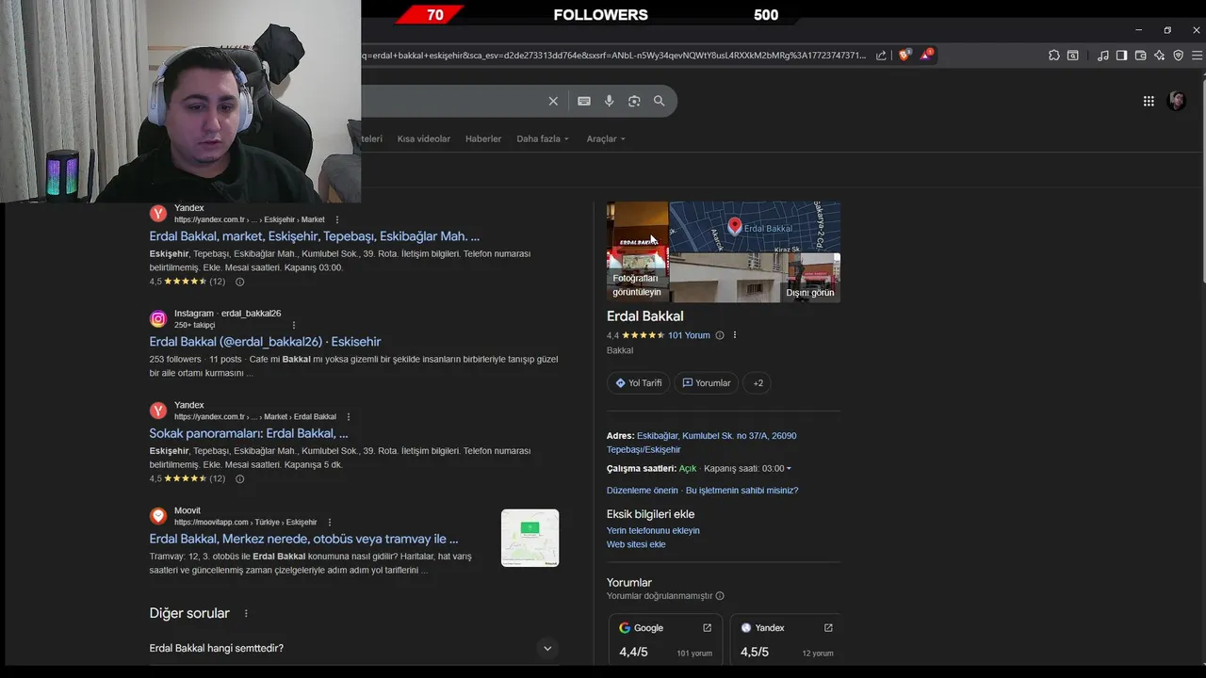Open the Leo AI sparkle icon
1206x678 pixels.
point(1159,56)
